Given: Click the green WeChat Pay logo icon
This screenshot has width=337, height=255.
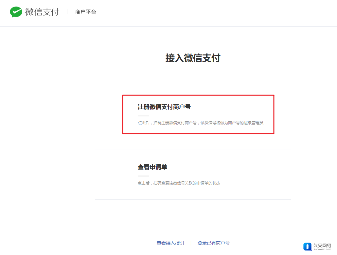Looking at the screenshot, I should 16,12.
